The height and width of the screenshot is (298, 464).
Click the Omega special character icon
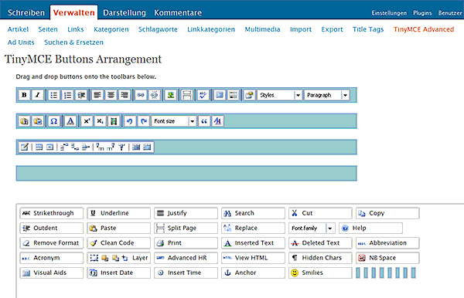click(54, 121)
